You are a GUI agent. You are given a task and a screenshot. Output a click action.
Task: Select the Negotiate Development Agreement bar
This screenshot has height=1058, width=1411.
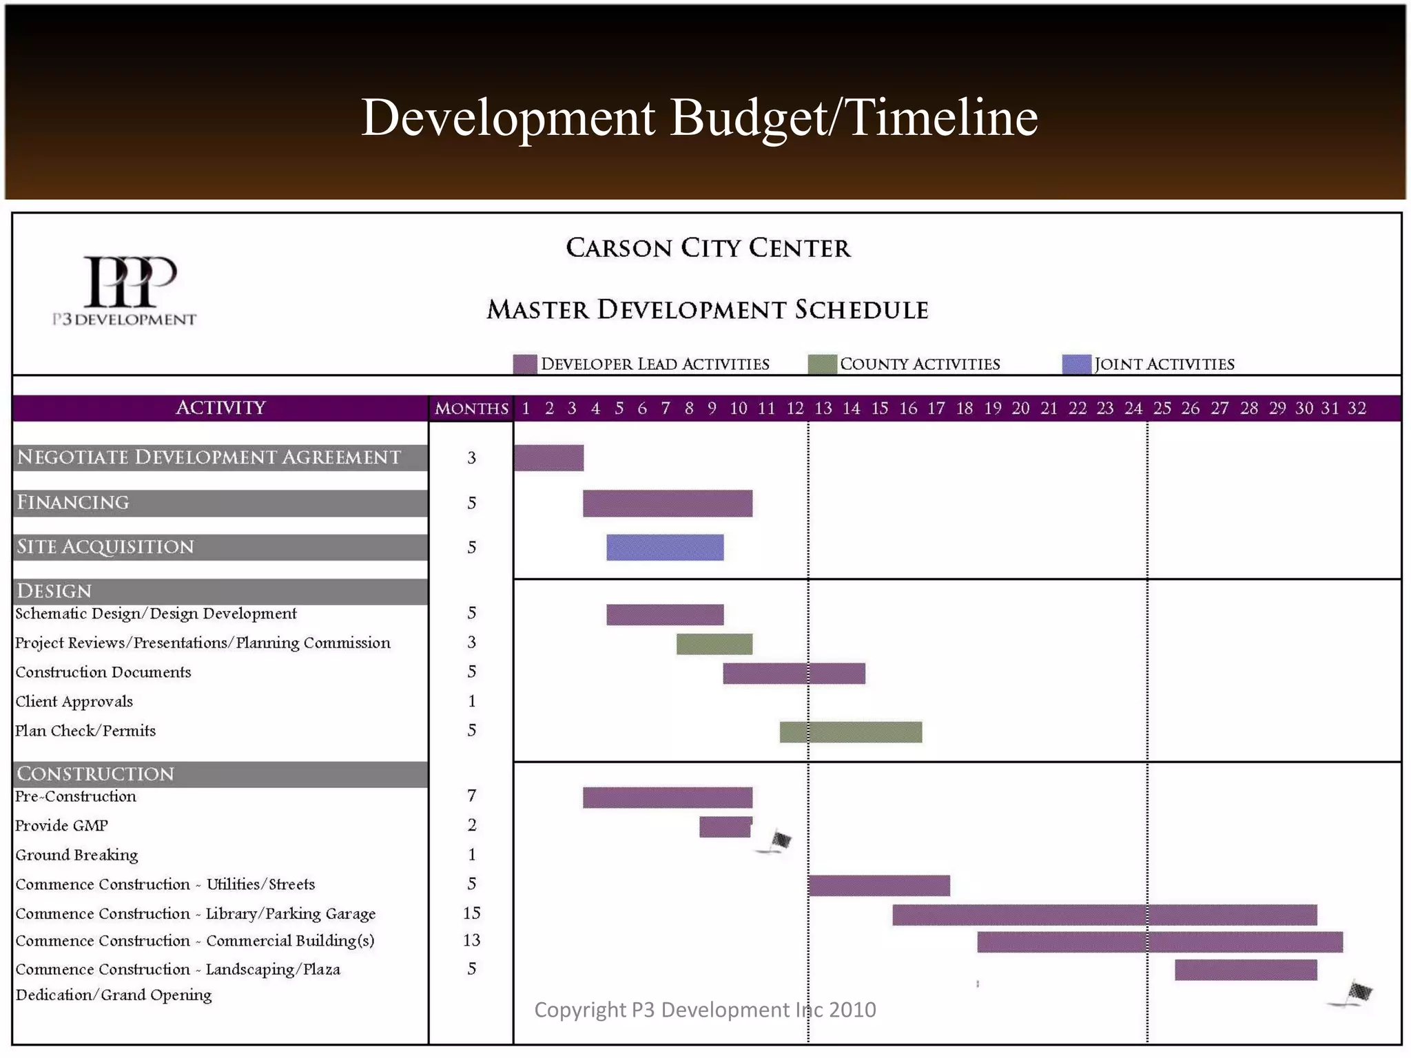549,458
